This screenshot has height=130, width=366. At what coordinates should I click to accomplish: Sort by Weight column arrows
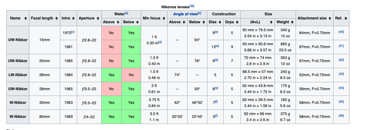click(x=292, y=22)
